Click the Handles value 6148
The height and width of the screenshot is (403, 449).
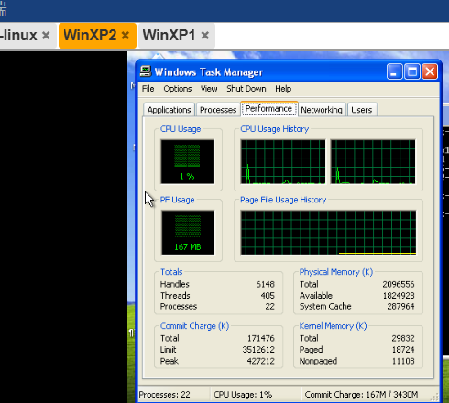pos(265,284)
